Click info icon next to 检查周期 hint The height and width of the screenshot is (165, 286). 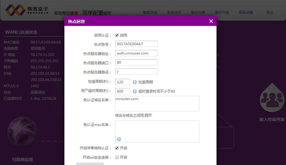click(135, 82)
